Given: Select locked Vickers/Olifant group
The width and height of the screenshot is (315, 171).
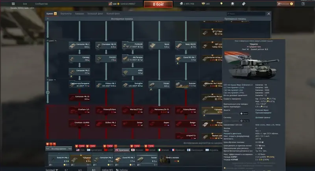Looking at the screenshot, I should pyautogui.click(x=106, y=111).
